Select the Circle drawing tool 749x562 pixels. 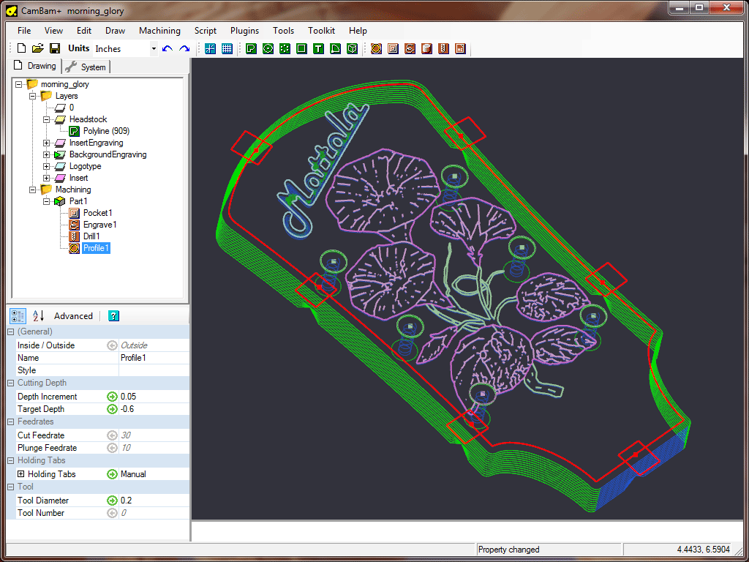268,49
